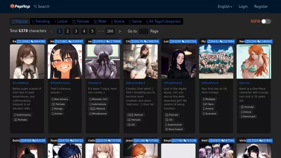Visit @PixelProdigy author profile
Screen dimensions: 281x158
pyautogui.click(x=173, y=83)
